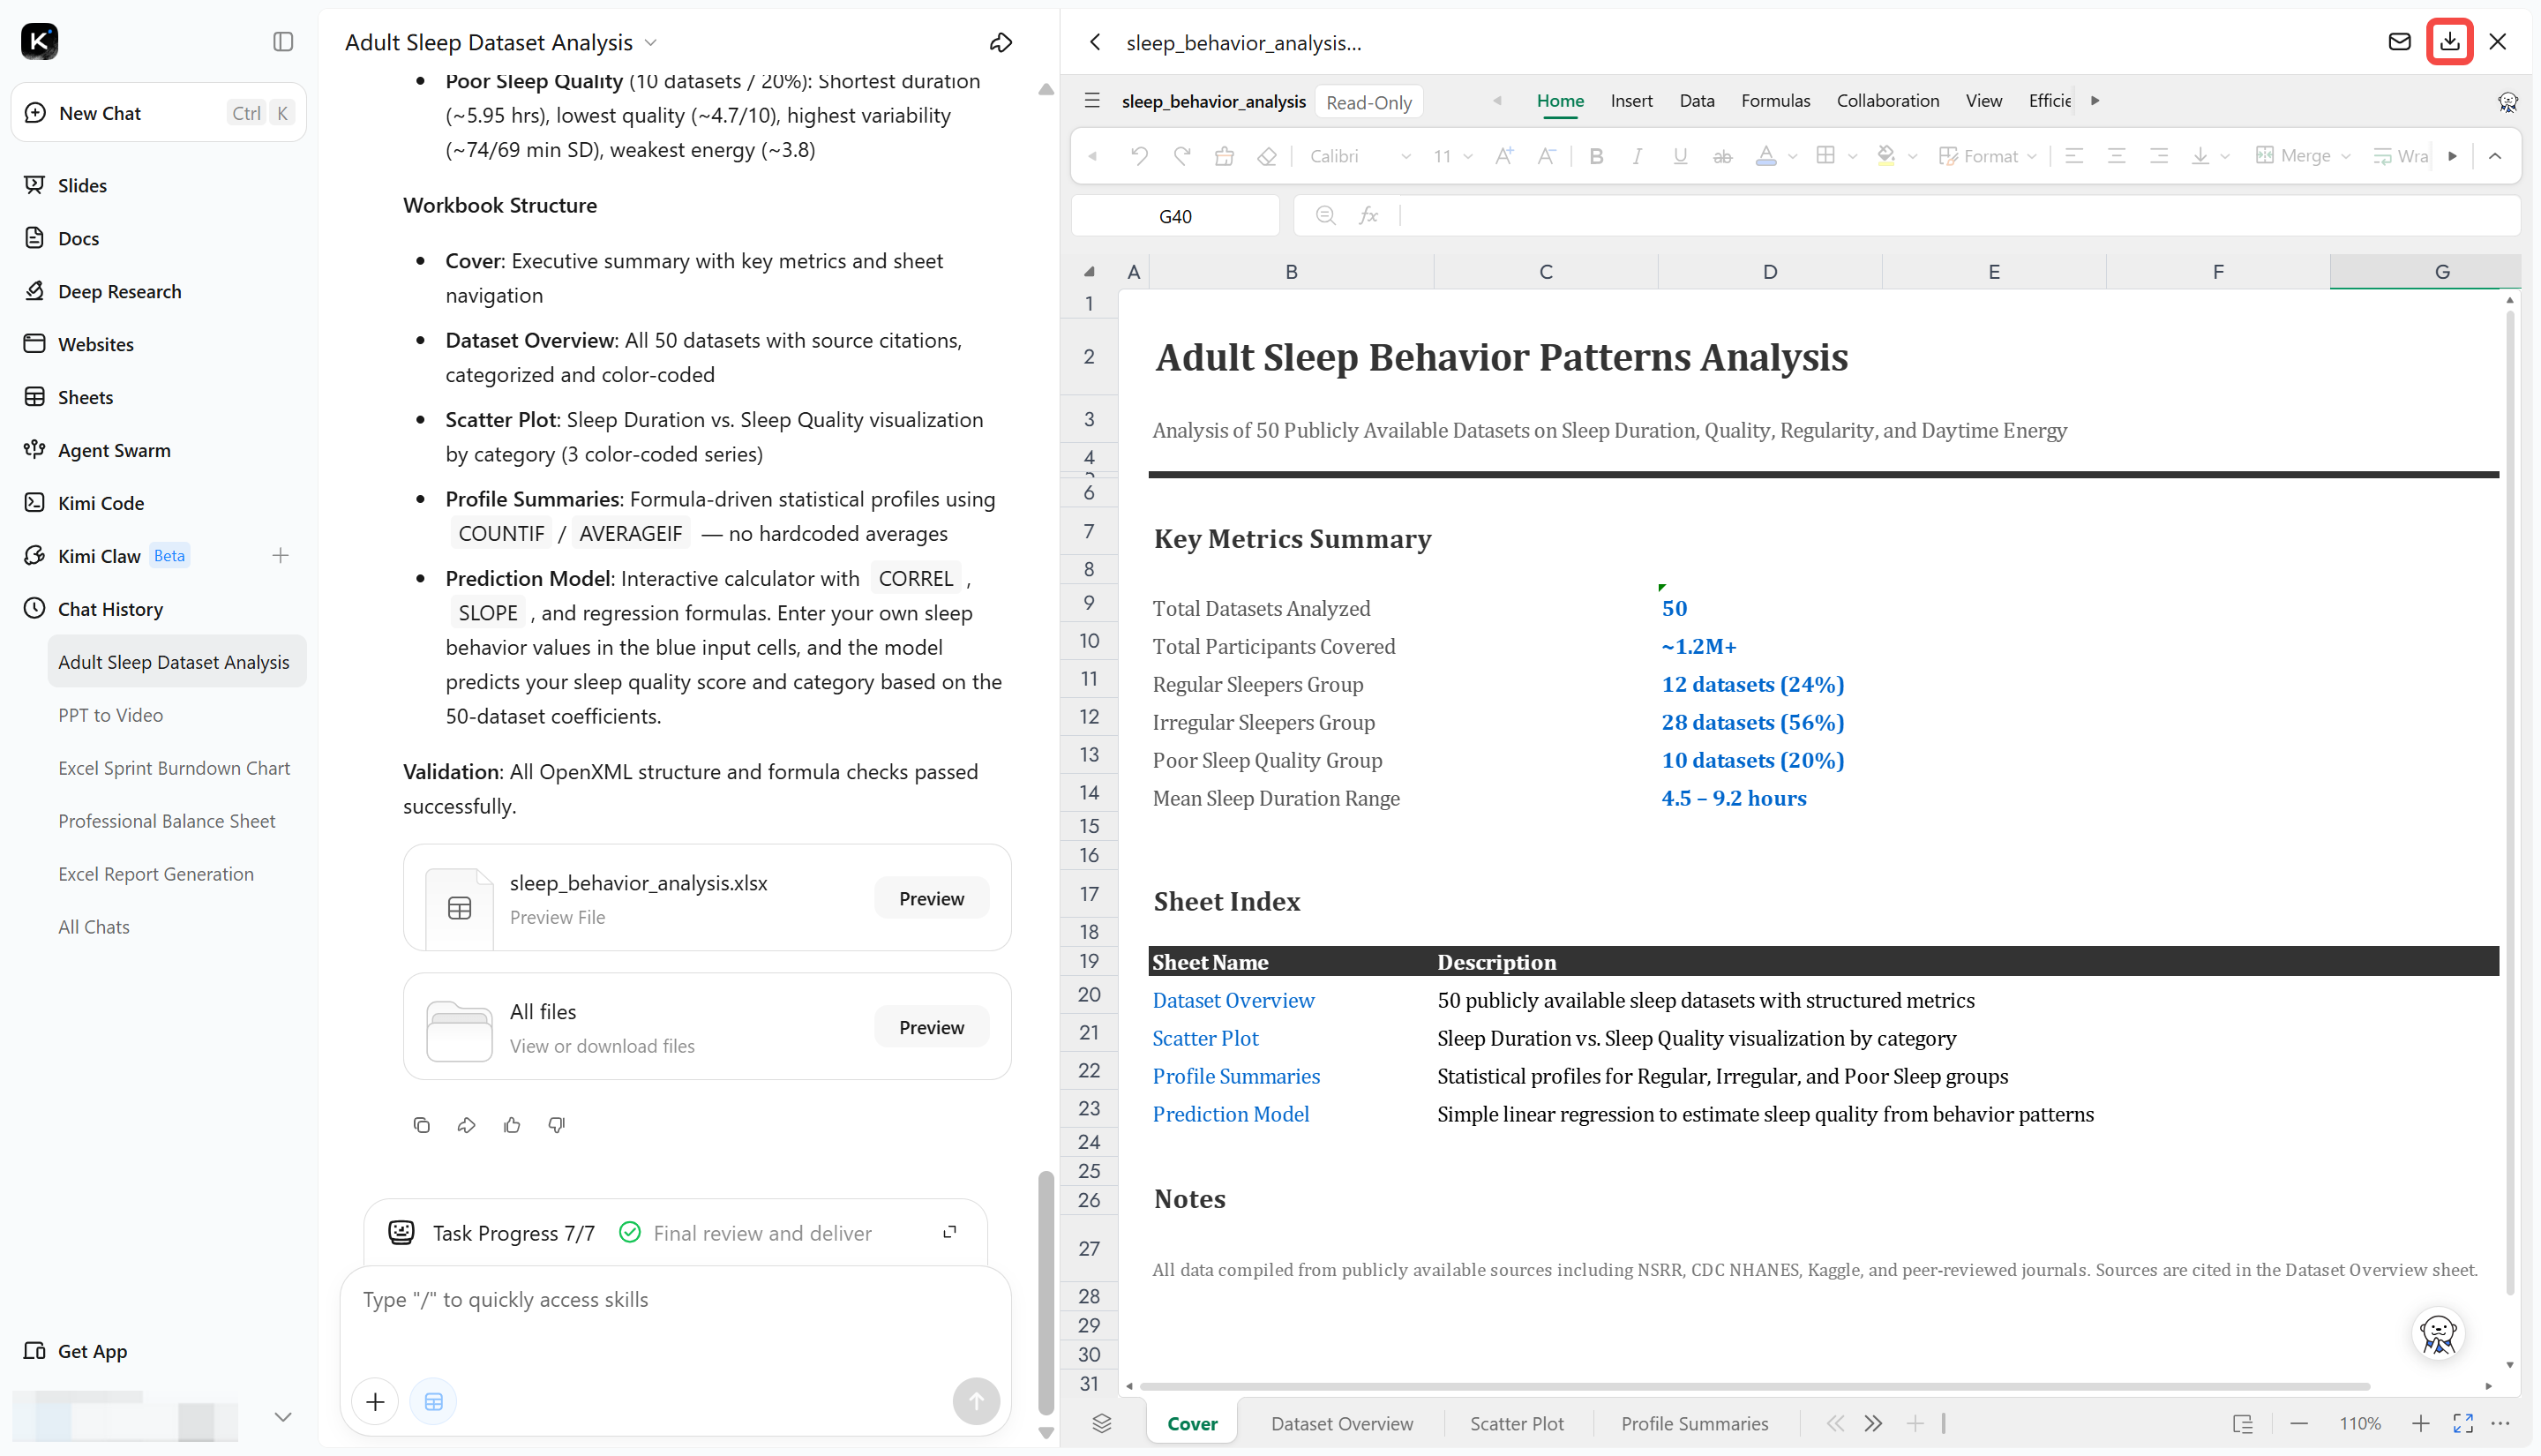The height and width of the screenshot is (1456, 2541).
Task: Open Agent Swarm in sidebar
Action: click(114, 450)
